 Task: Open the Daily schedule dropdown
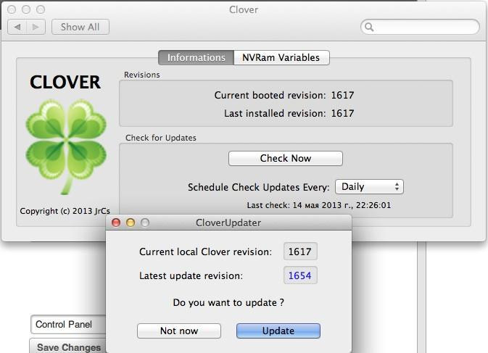[369, 186]
